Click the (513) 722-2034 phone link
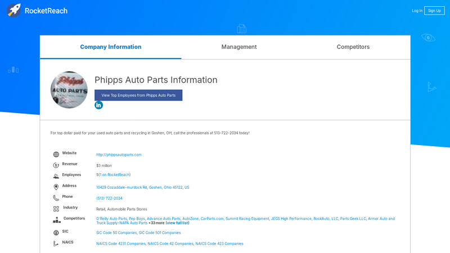Viewport: 450px width, 253px height. click(109, 198)
